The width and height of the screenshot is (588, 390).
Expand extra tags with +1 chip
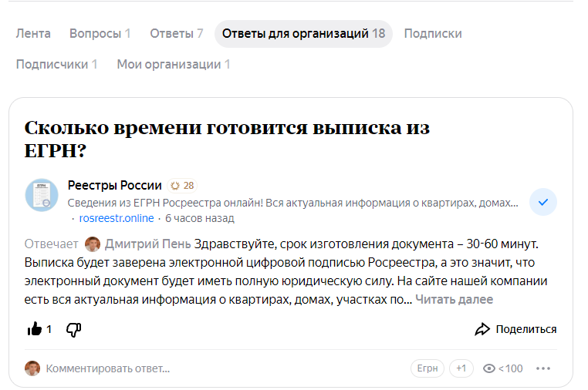pyautogui.click(x=461, y=368)
